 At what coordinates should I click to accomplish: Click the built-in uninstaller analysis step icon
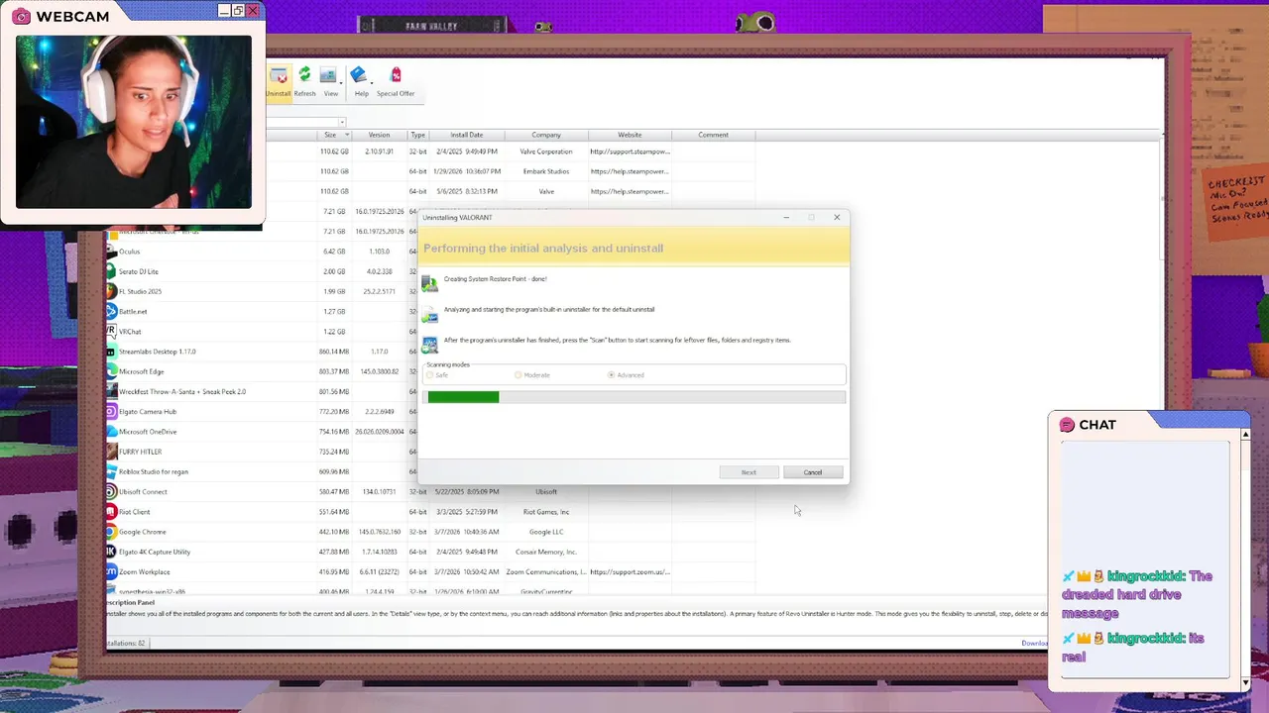[429, 314]
